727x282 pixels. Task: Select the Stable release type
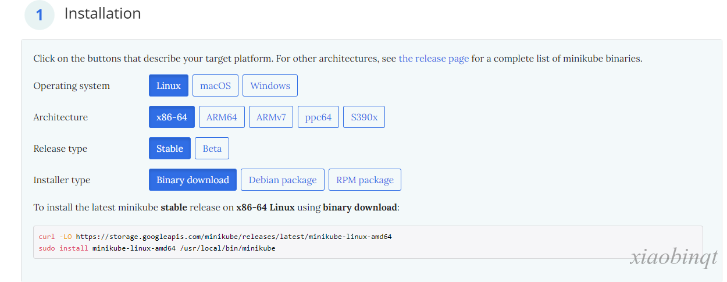pos(170,148)
